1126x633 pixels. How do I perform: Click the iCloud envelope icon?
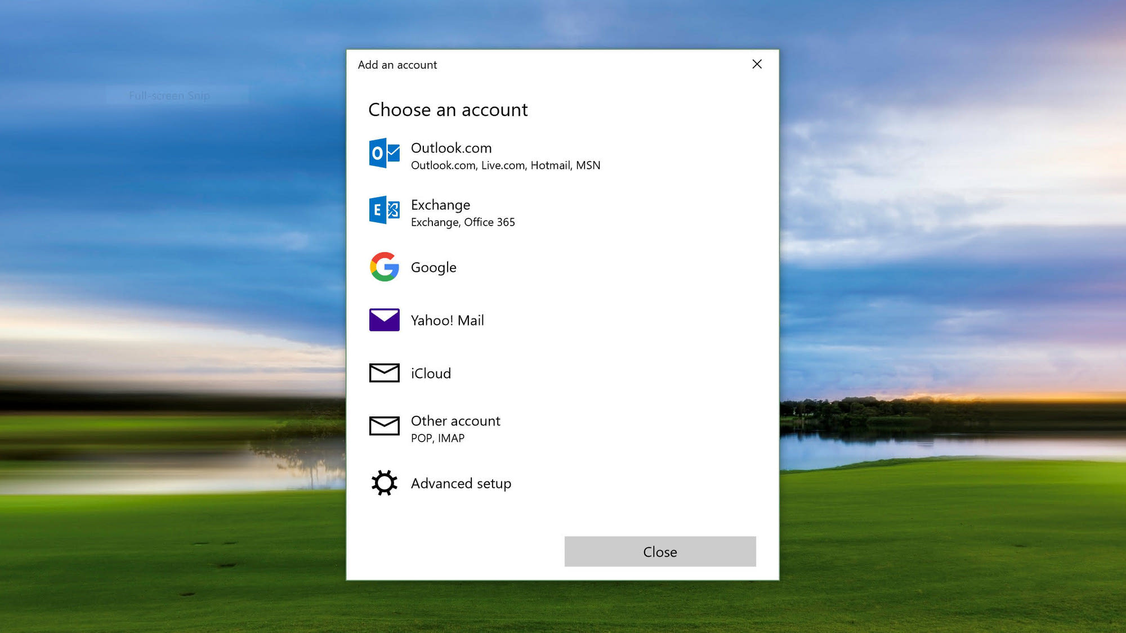coord(385,372)
